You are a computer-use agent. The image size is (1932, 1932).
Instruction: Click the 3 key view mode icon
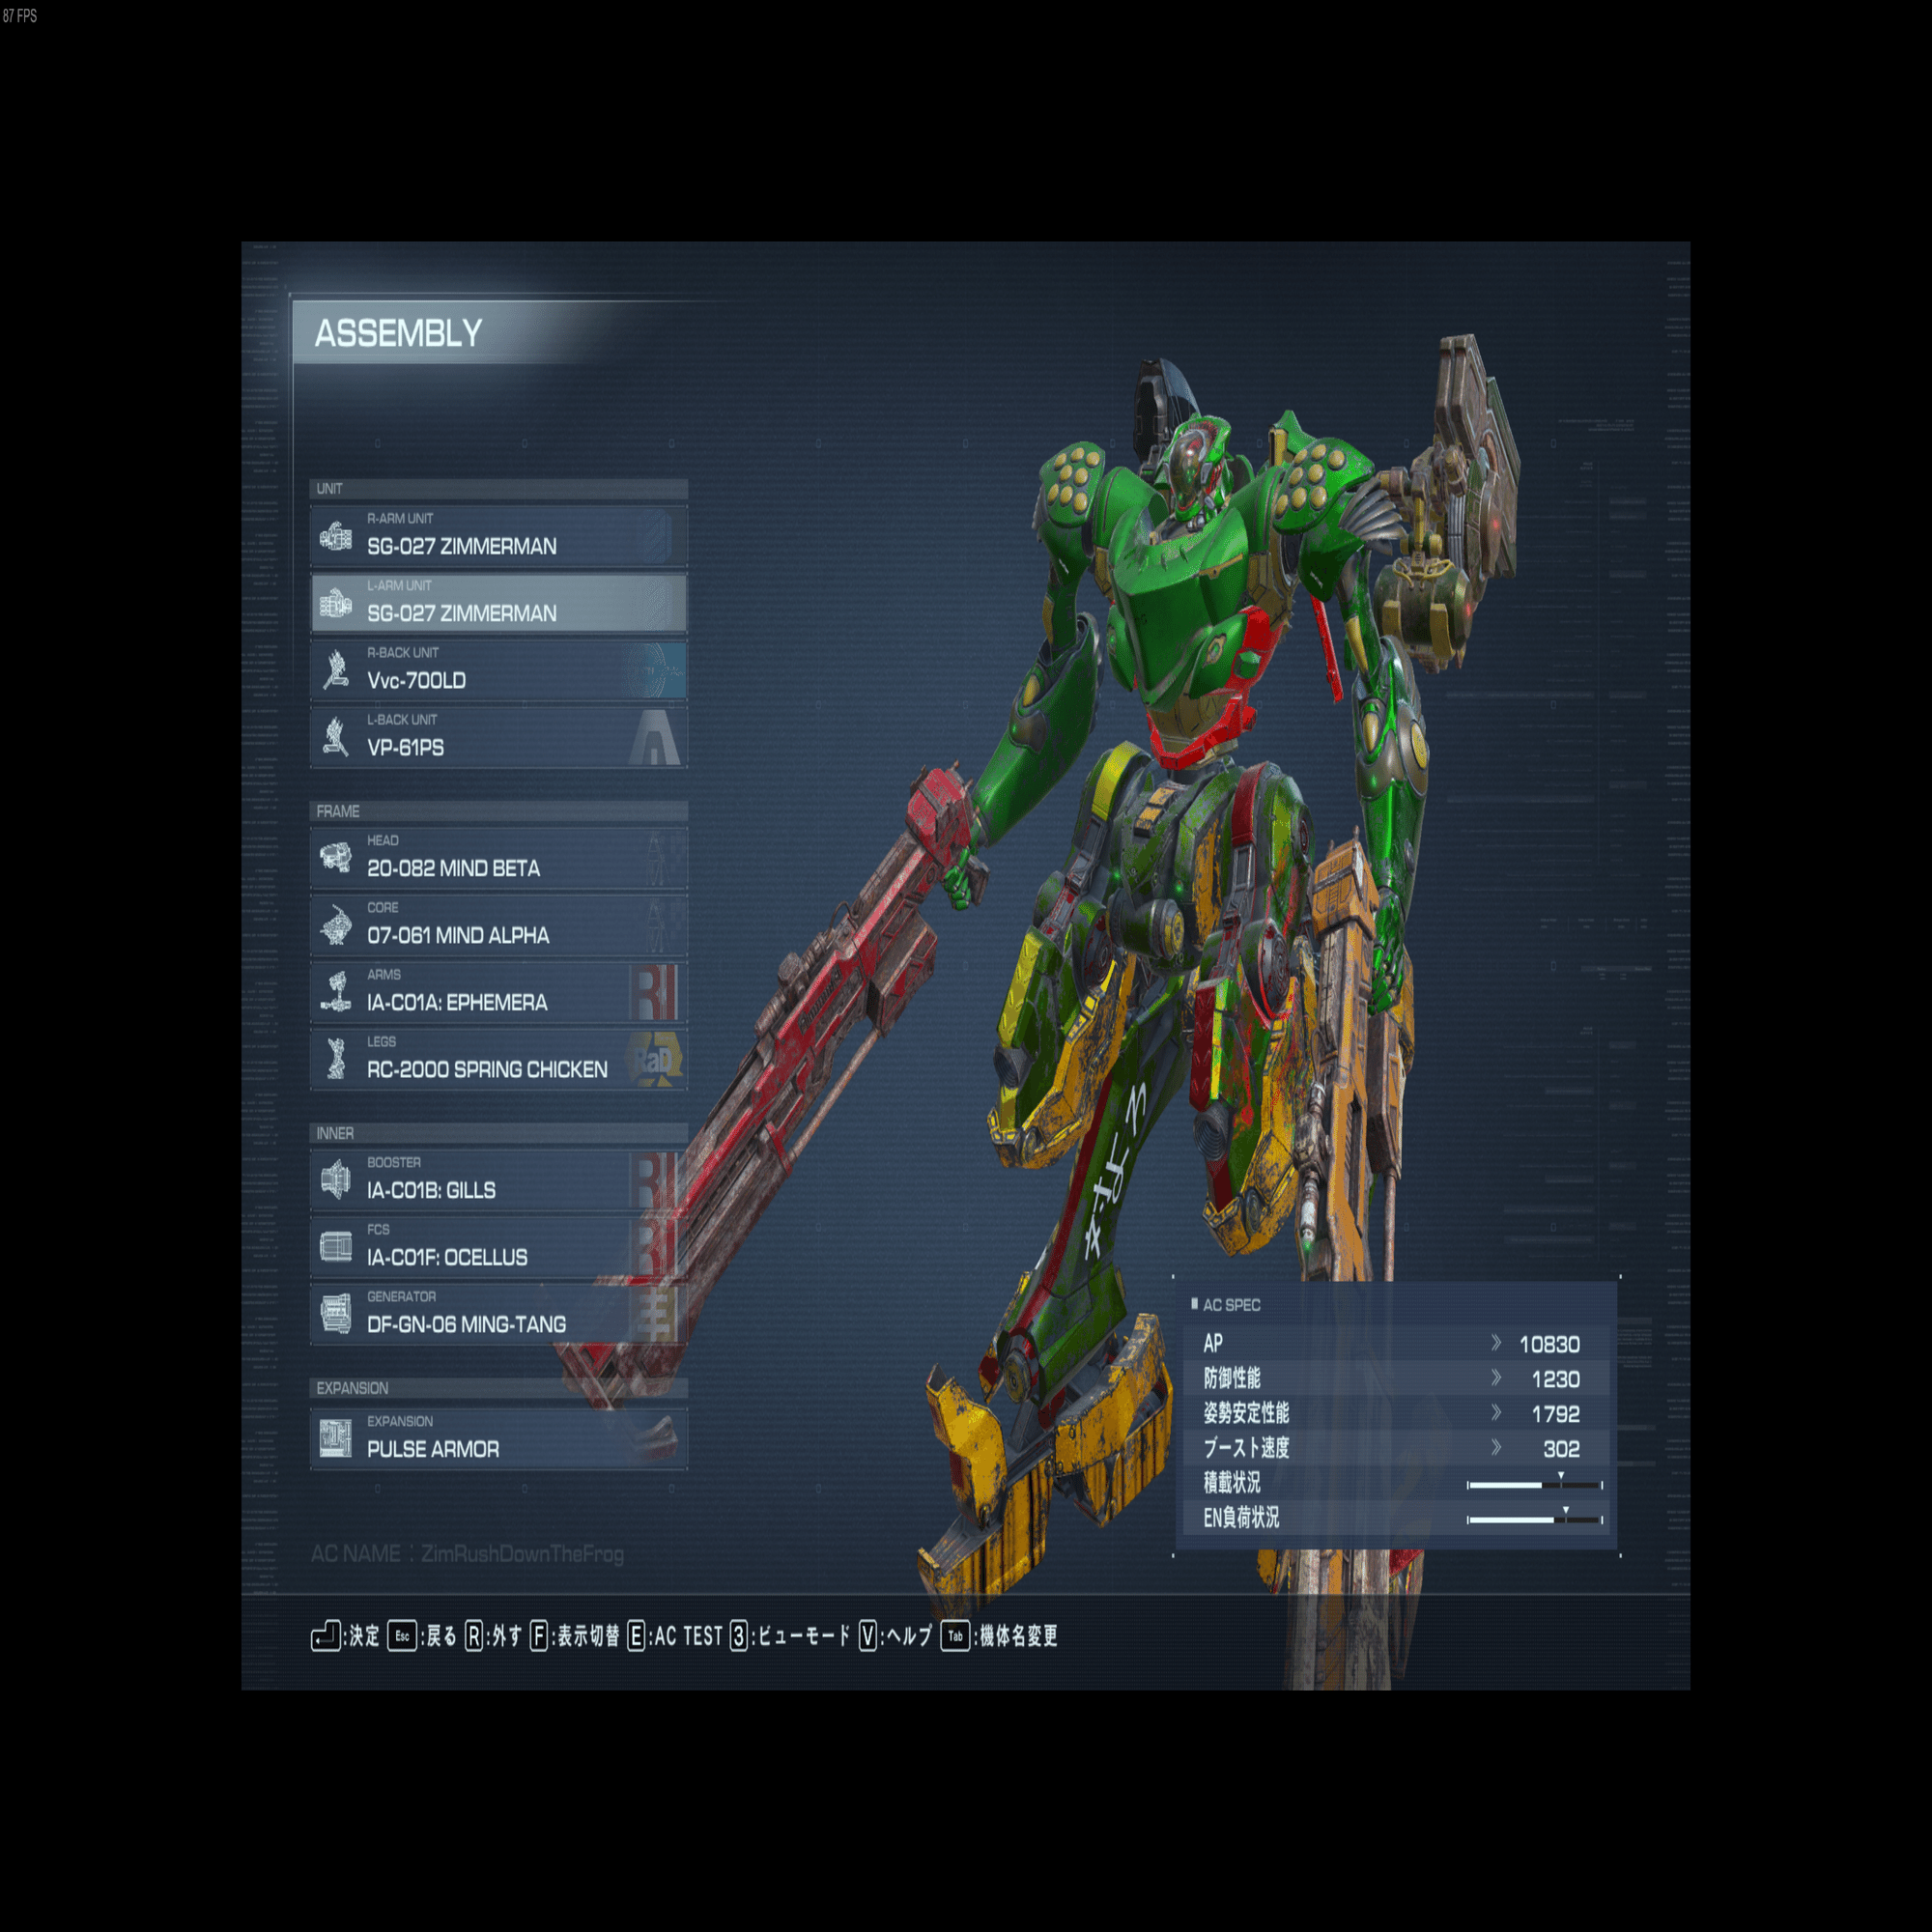[739, 1637]
